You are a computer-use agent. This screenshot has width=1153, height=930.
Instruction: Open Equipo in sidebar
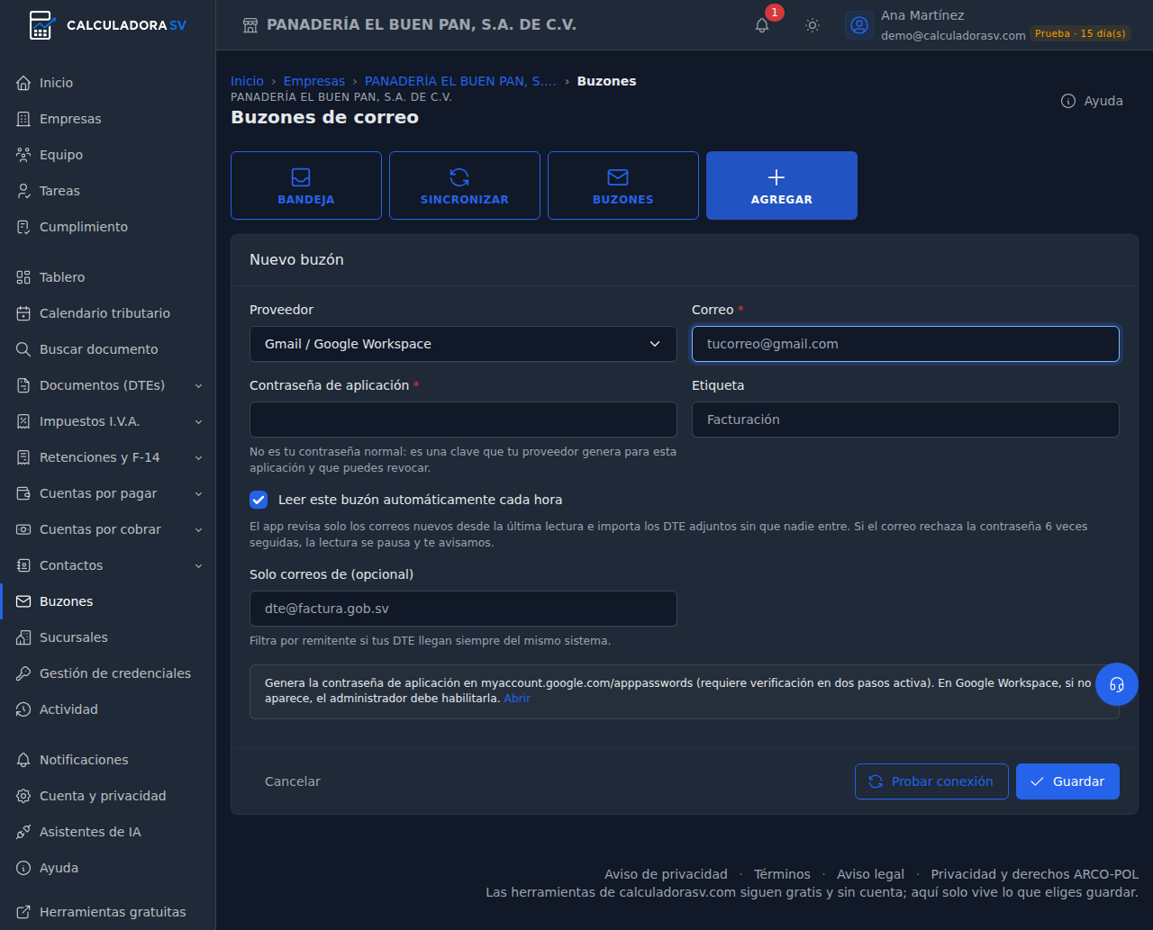[108, 155]
